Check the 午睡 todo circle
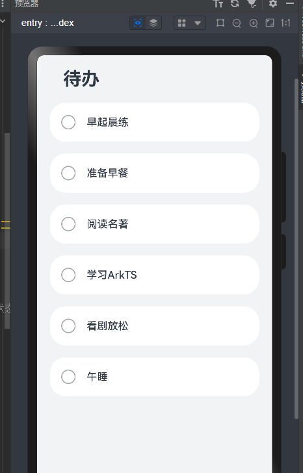Image resolution: width=303 pixels, height=473 pixels. point(68,377)
